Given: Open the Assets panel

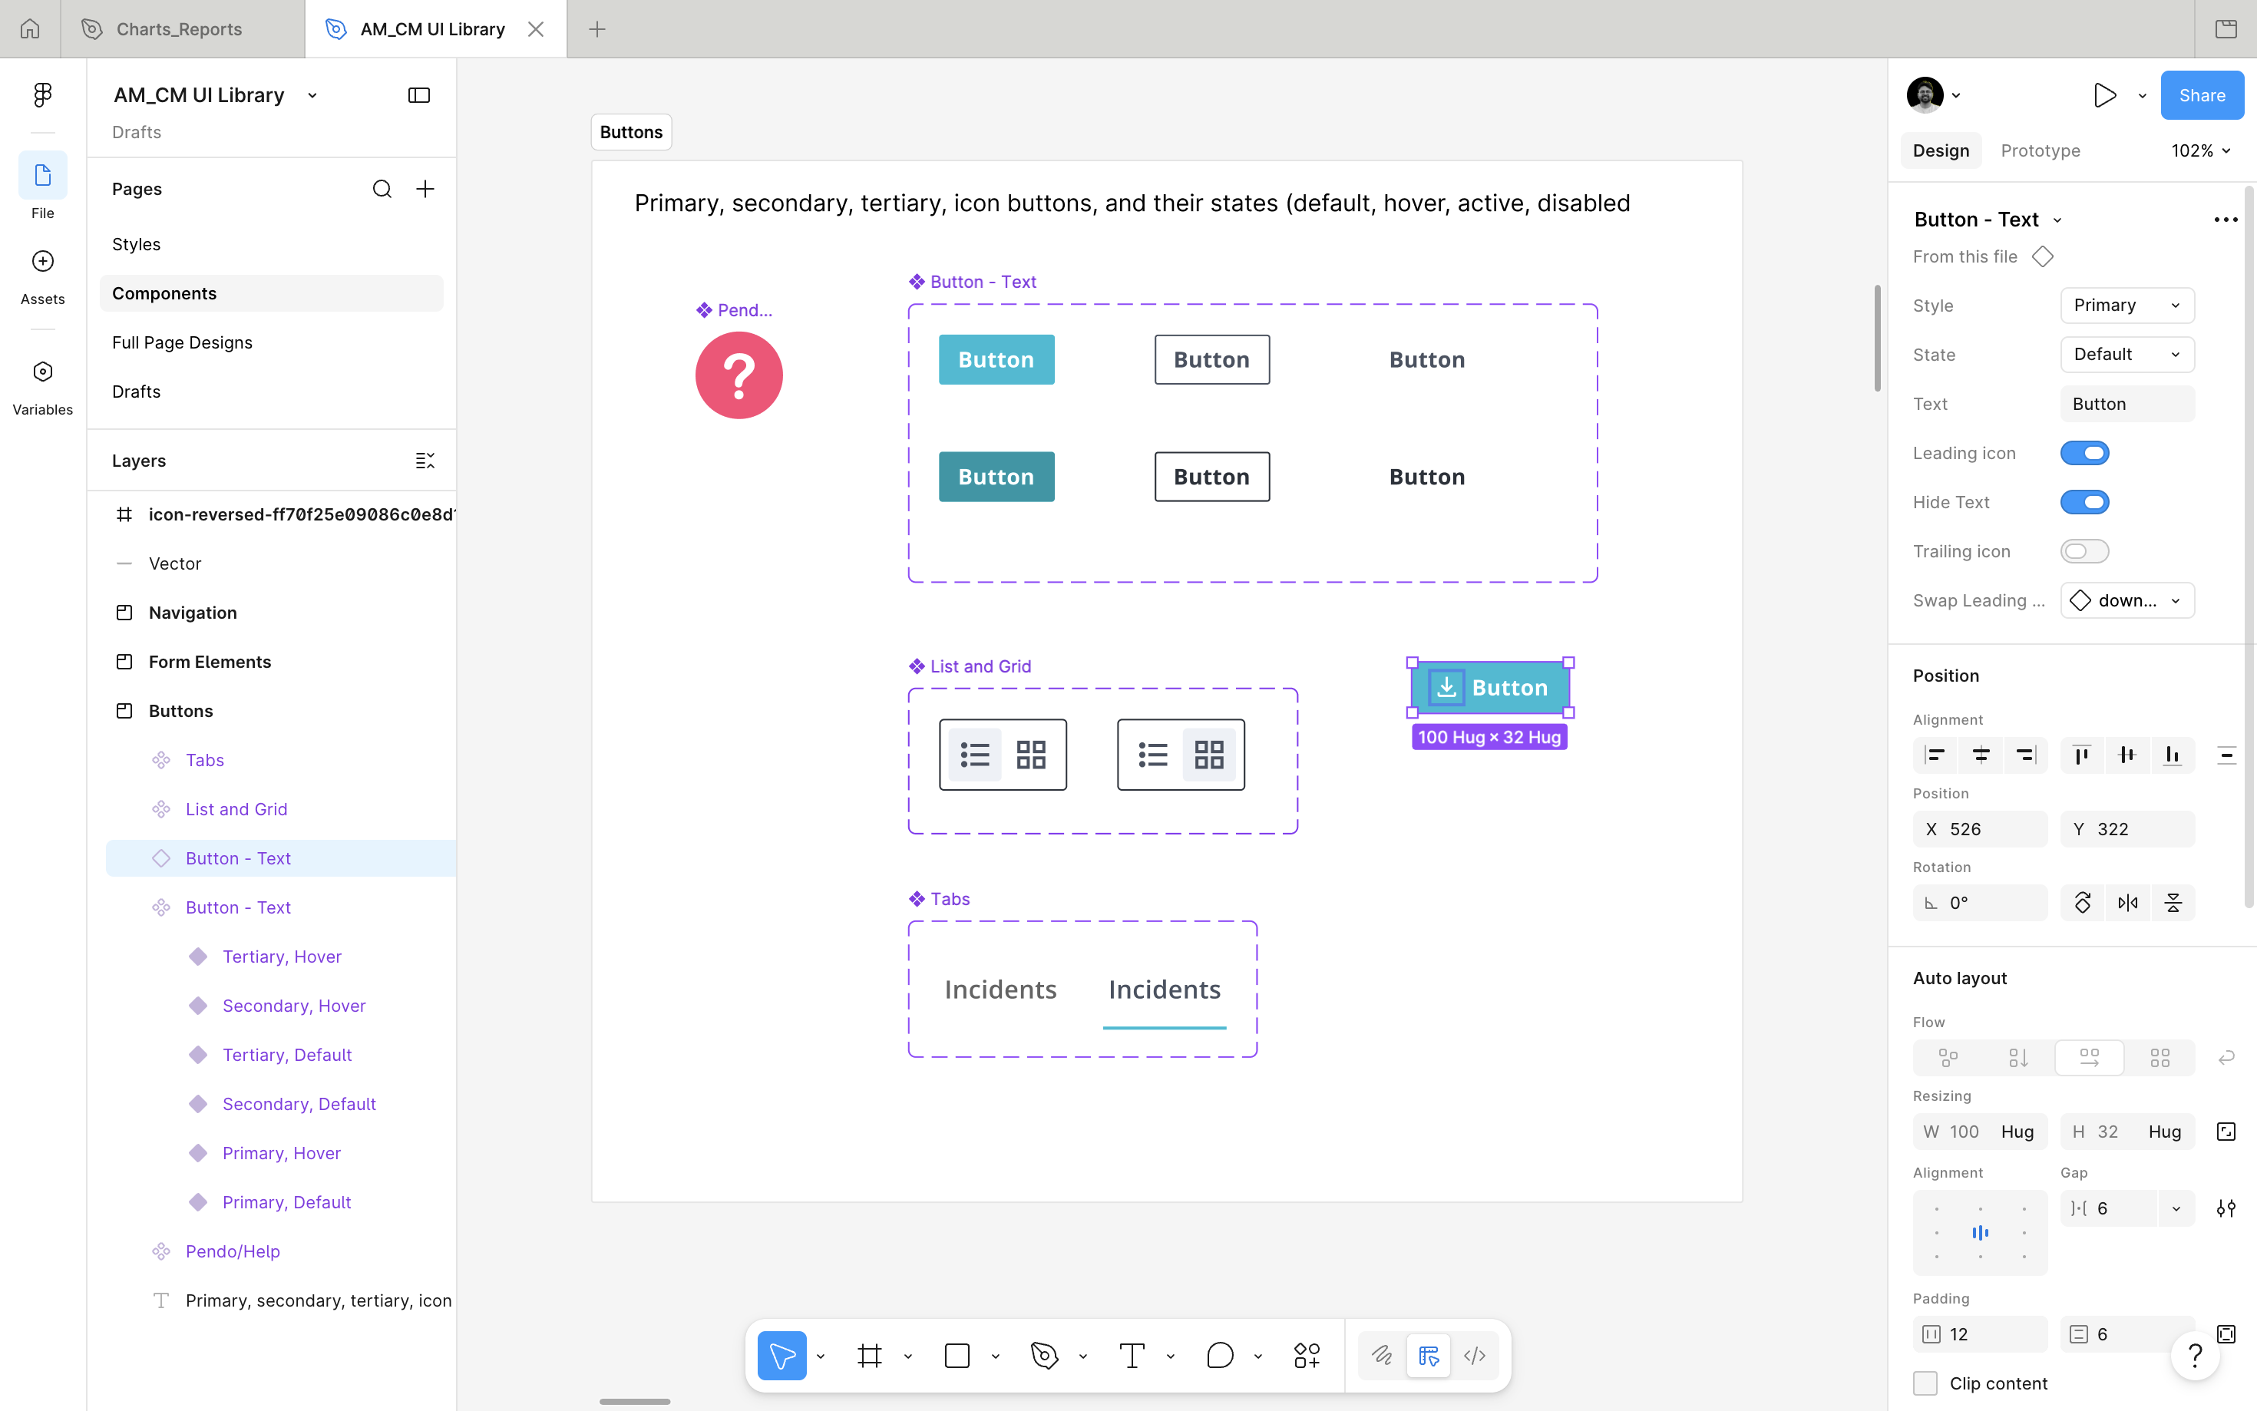Looking at the screenshot, I should (x=42, y=276).
